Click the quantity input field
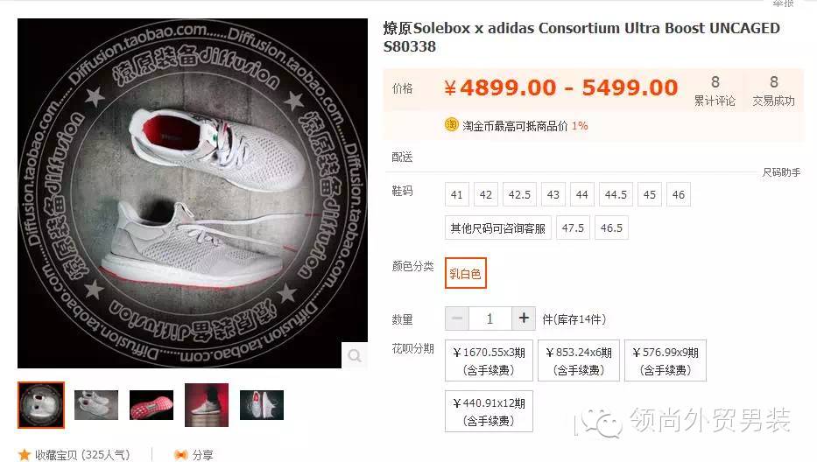 (489, 318)
